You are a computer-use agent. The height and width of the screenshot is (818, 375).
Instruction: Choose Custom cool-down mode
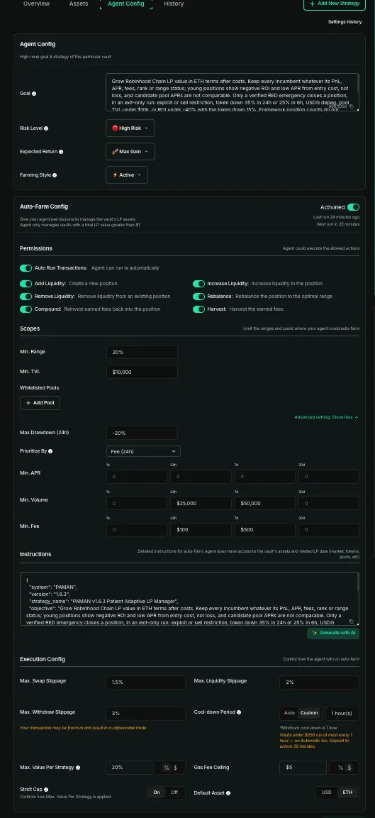coord(309,713)
